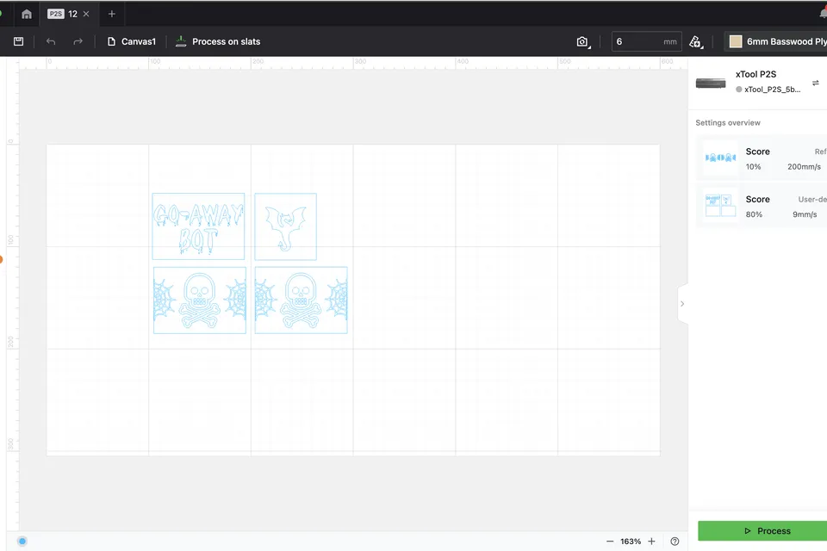Redo the last action

point(78,41)
